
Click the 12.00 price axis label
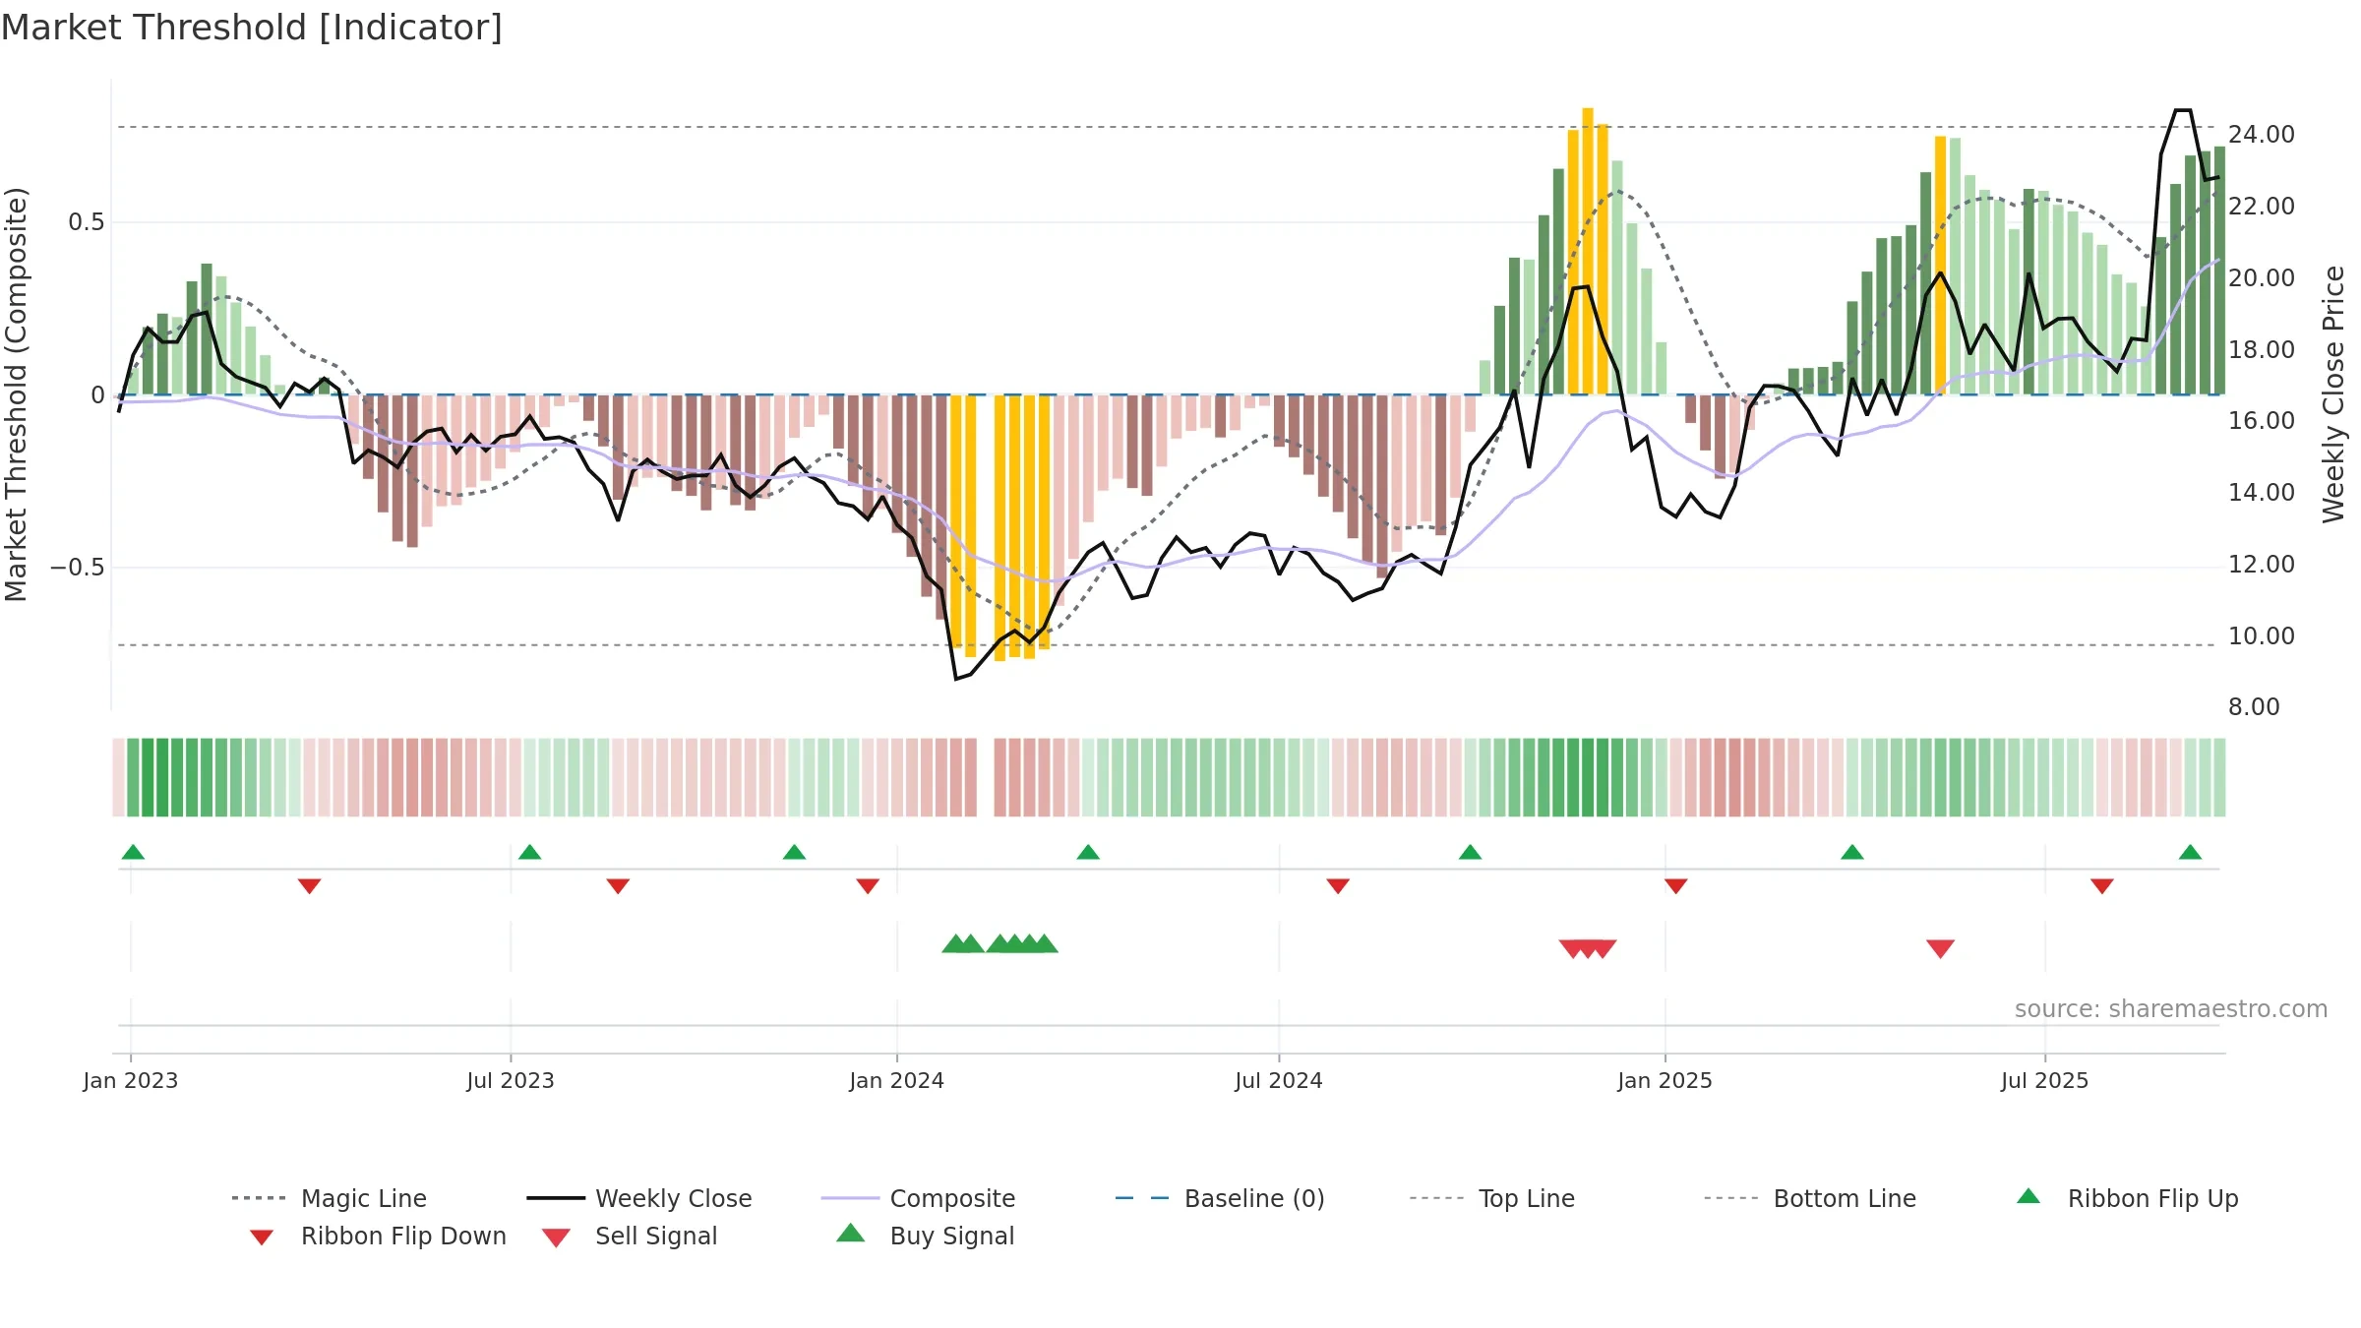(x=2262, y=564)
